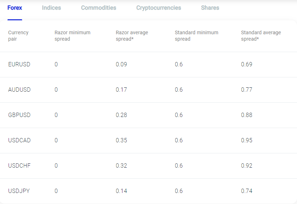Click the 0.74 USDJPY standard average value
The width and height of the screenshot is (297, 204).
tap(247, 191)
